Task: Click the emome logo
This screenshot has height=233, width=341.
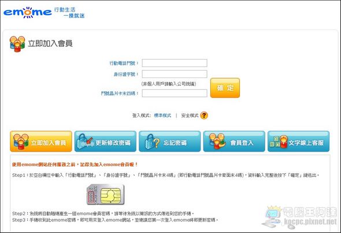Action: click(x=28, y=13)
